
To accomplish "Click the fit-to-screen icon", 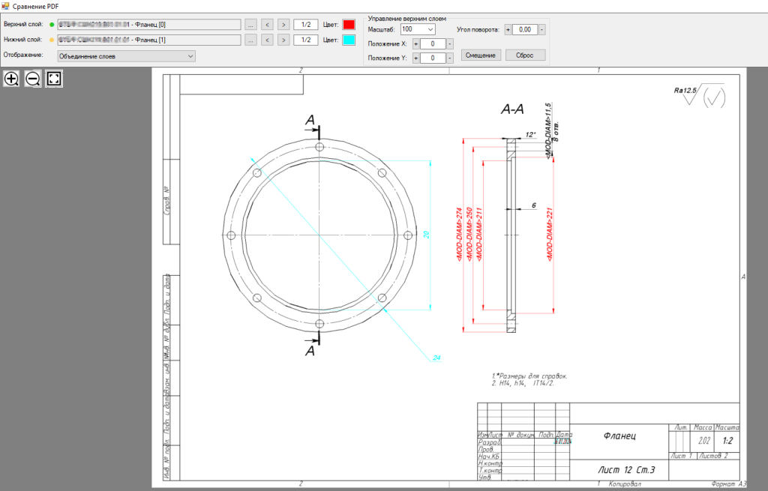I will click(x=54, y=79).
